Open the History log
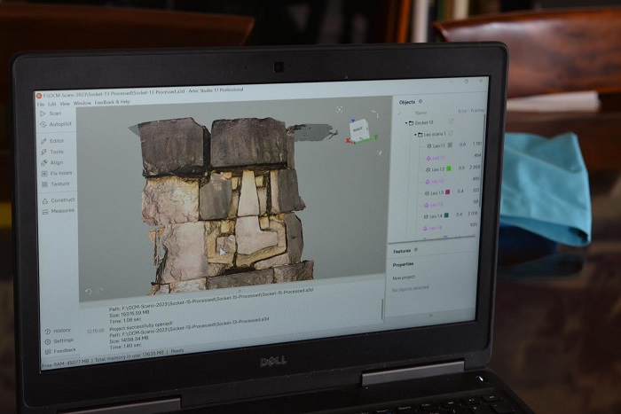This screenshot has width=621, height=414. coord(60,330)
